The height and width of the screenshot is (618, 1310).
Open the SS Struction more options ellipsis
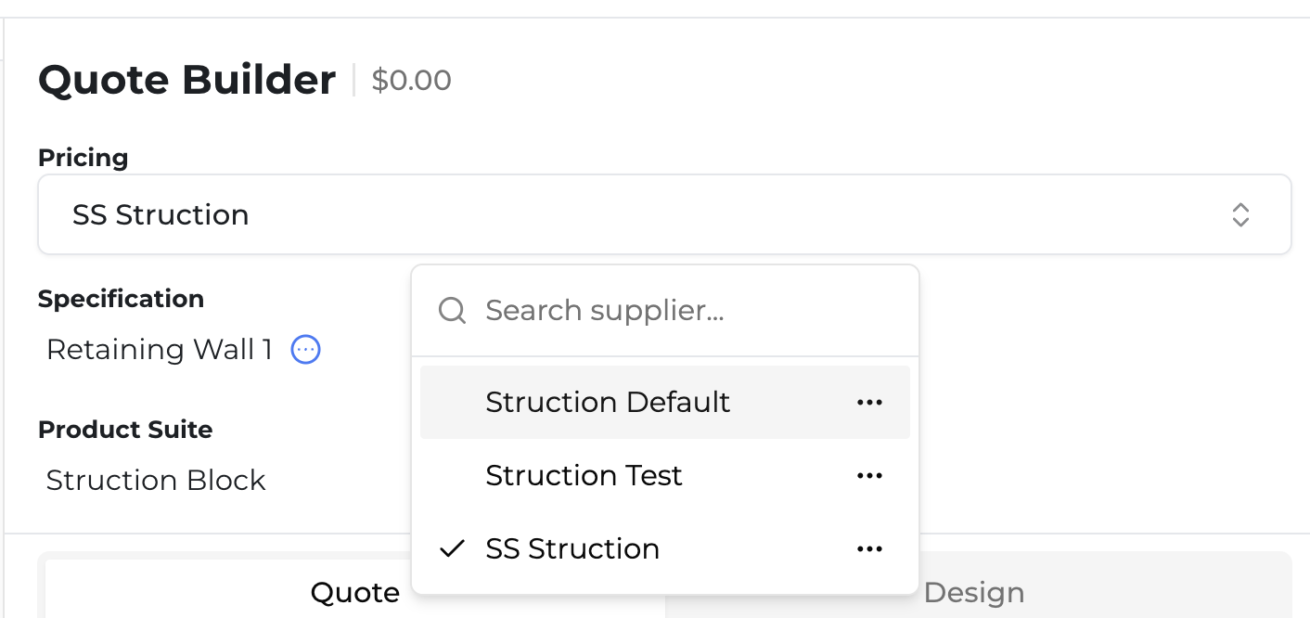[x=869, y=548]
